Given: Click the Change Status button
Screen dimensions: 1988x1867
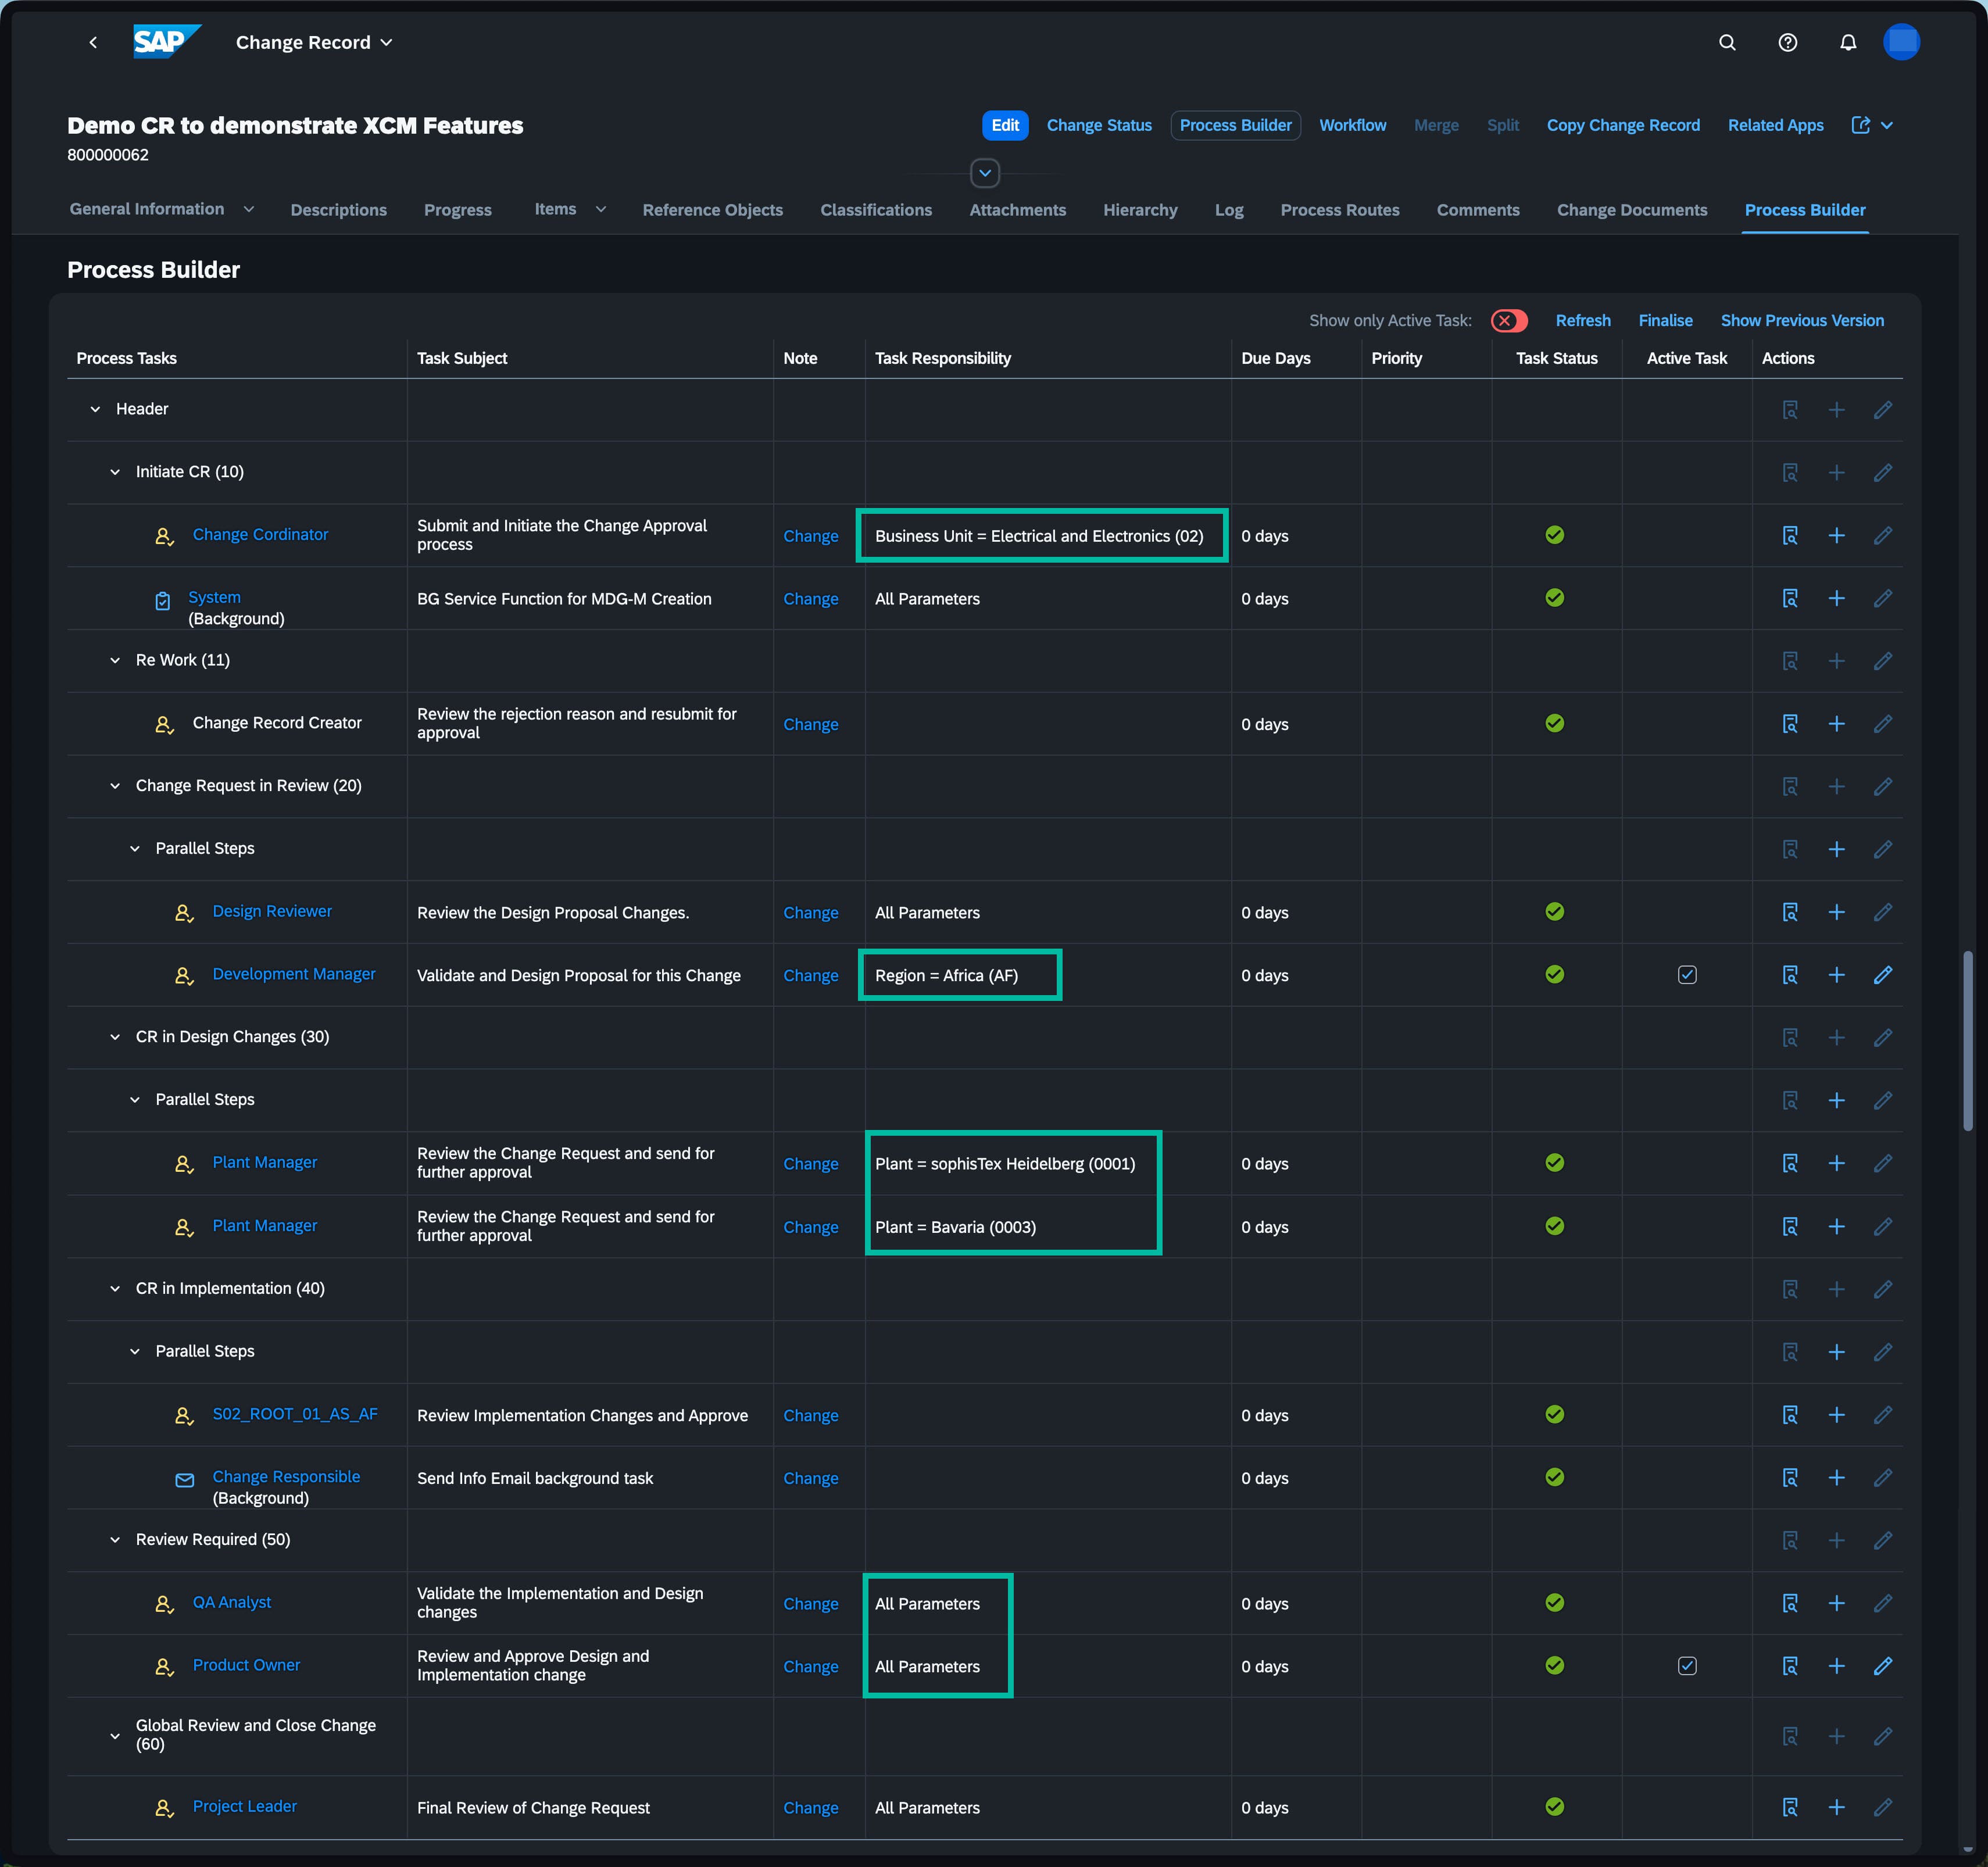Looking at the screenshot, I should click(1099, 125).
